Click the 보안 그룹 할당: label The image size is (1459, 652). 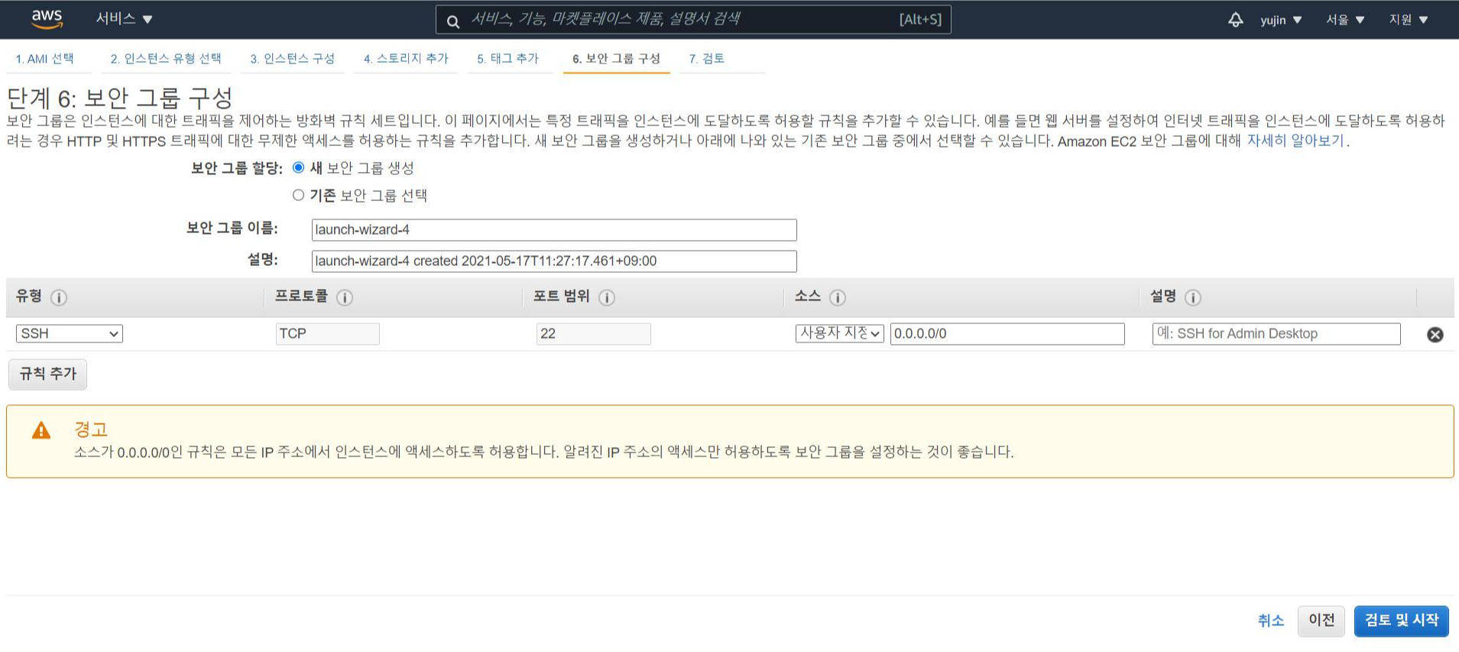(237, 168)
